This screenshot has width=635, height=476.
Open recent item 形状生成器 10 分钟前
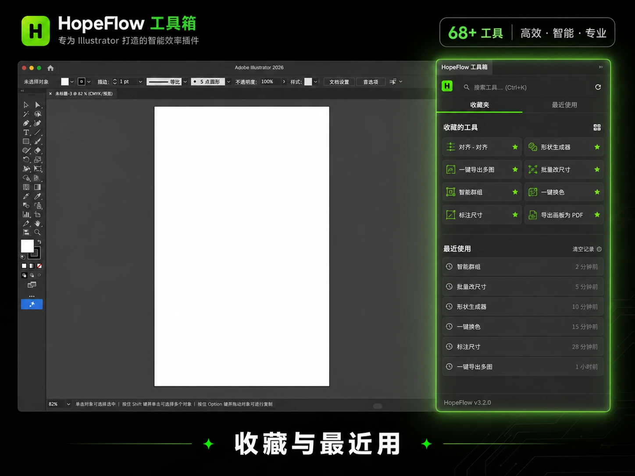(523, 306)
